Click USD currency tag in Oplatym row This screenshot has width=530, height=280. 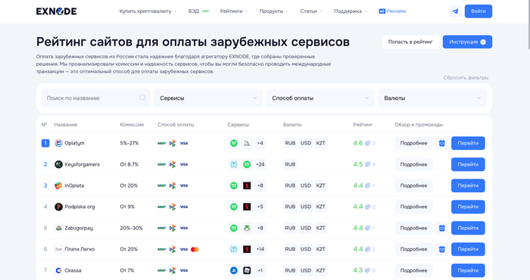(306, 143)
